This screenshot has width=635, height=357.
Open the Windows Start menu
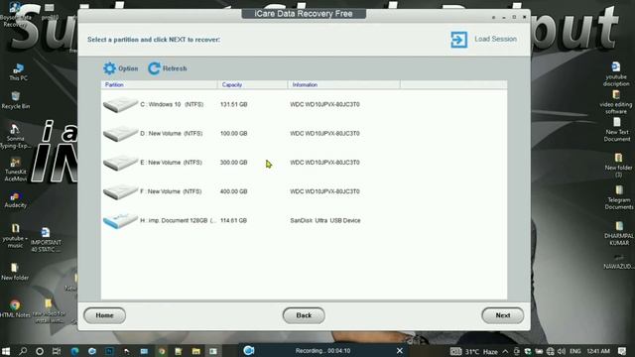click(x=6, y=351)
